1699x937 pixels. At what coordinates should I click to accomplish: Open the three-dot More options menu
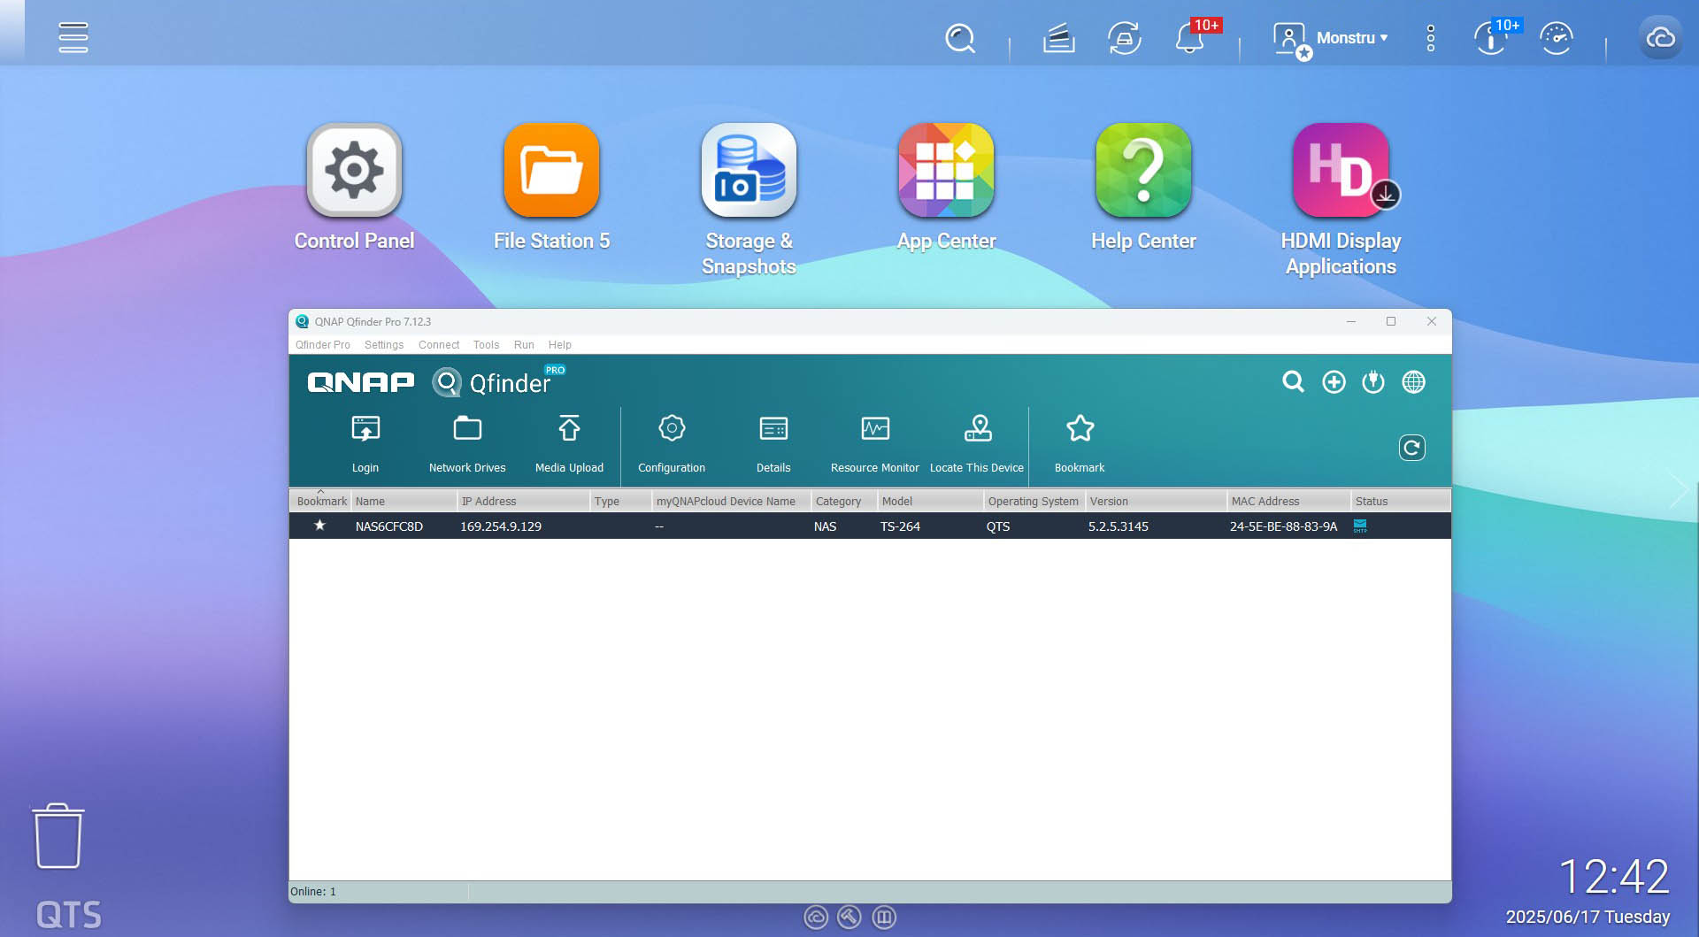point(1430,38)
